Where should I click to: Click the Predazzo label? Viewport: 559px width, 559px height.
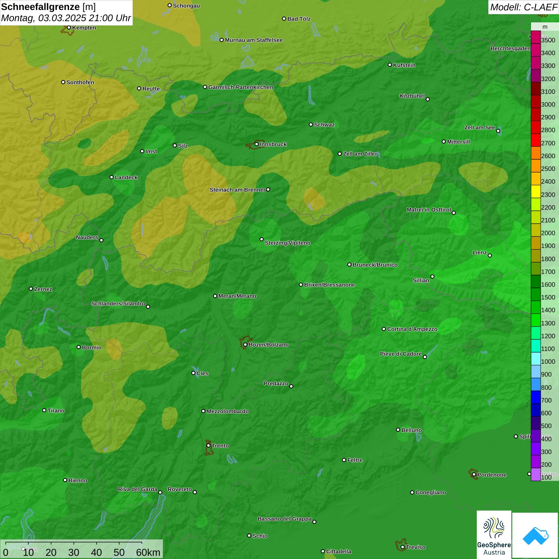pyautogui.click(x=276, y=383)
